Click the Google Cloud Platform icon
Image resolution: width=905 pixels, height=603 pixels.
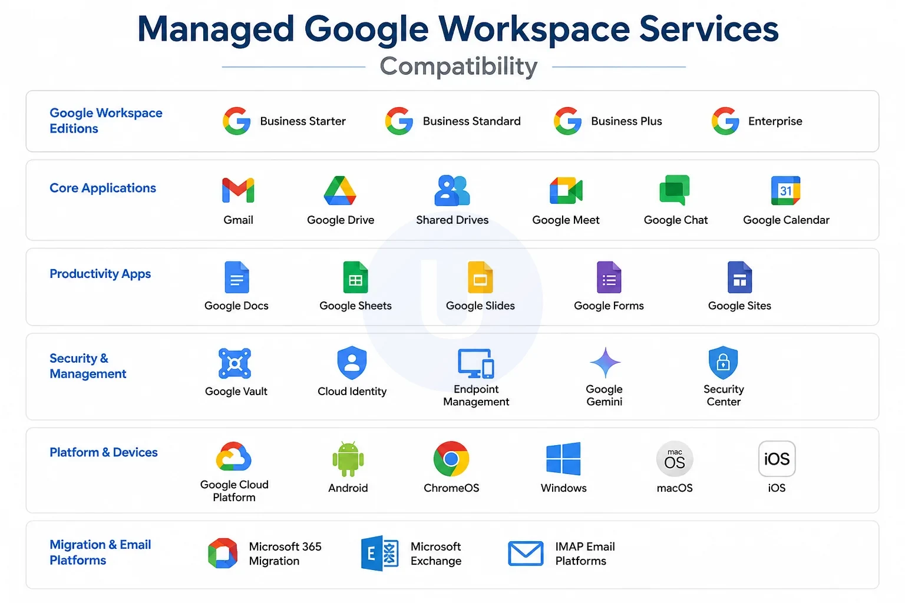tap(234, 457)
